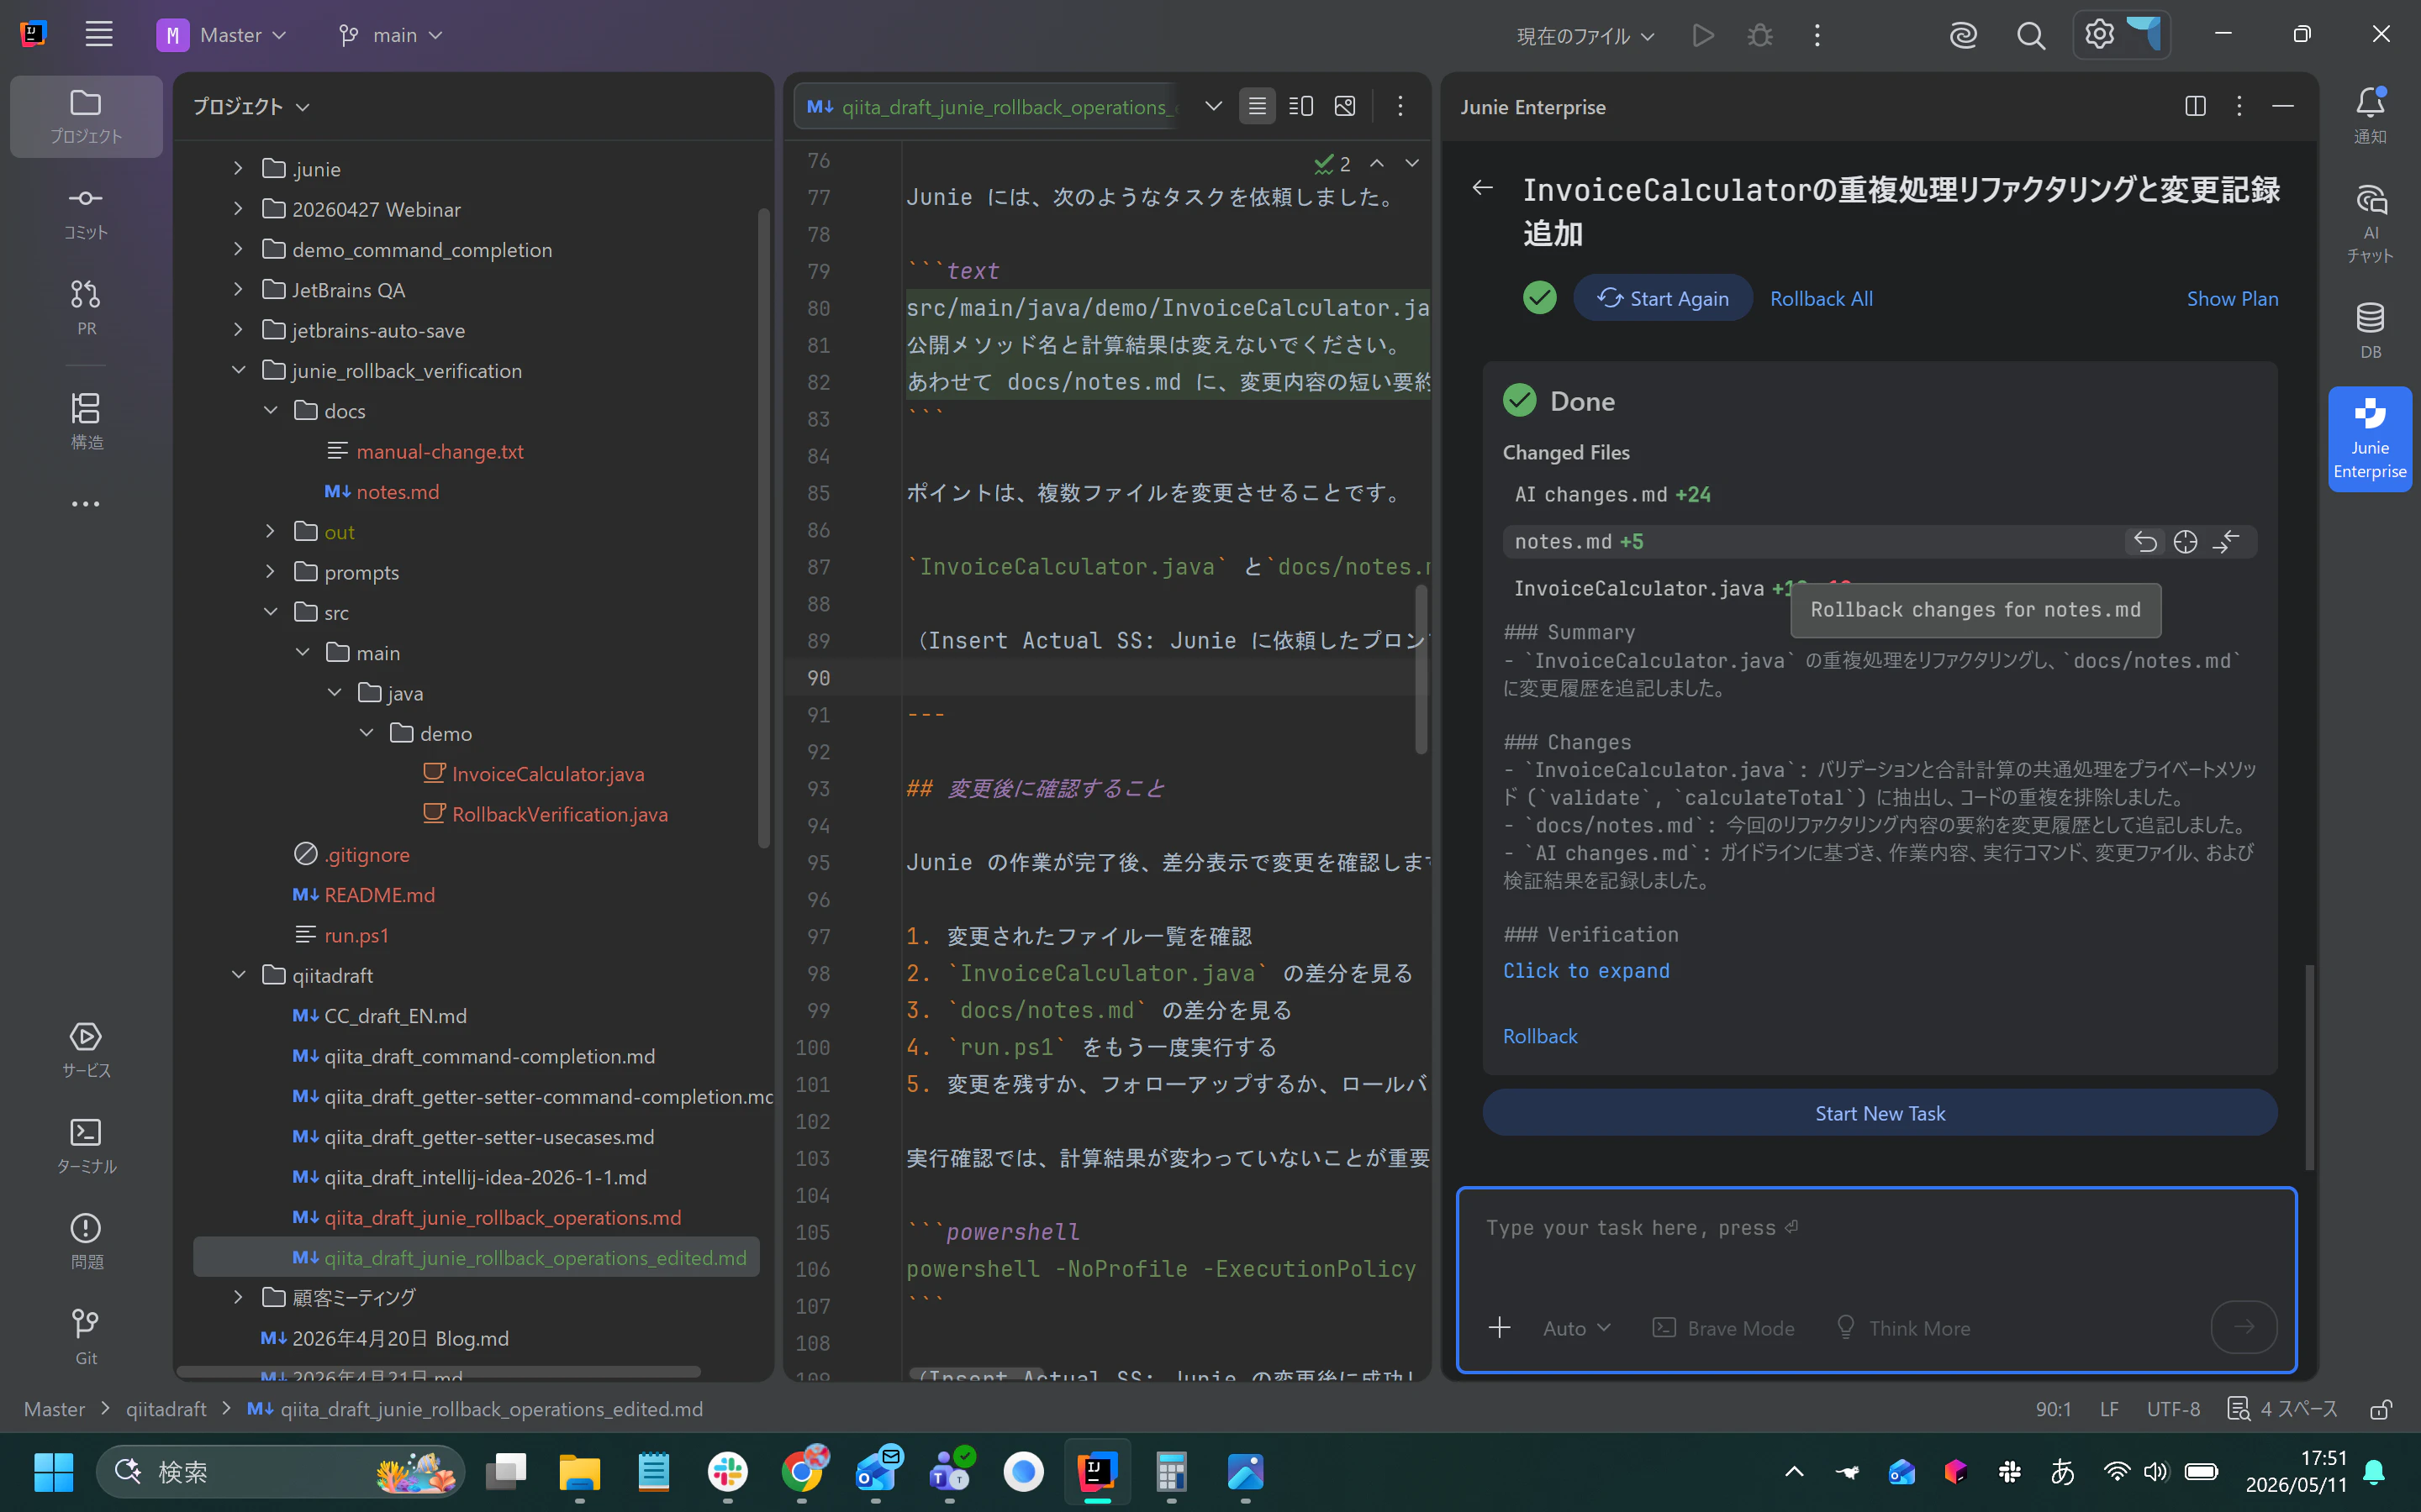Open the Auto mode dropdown
Viewport: 2421px width, 1512px height.
[x=1575, y=1328]
